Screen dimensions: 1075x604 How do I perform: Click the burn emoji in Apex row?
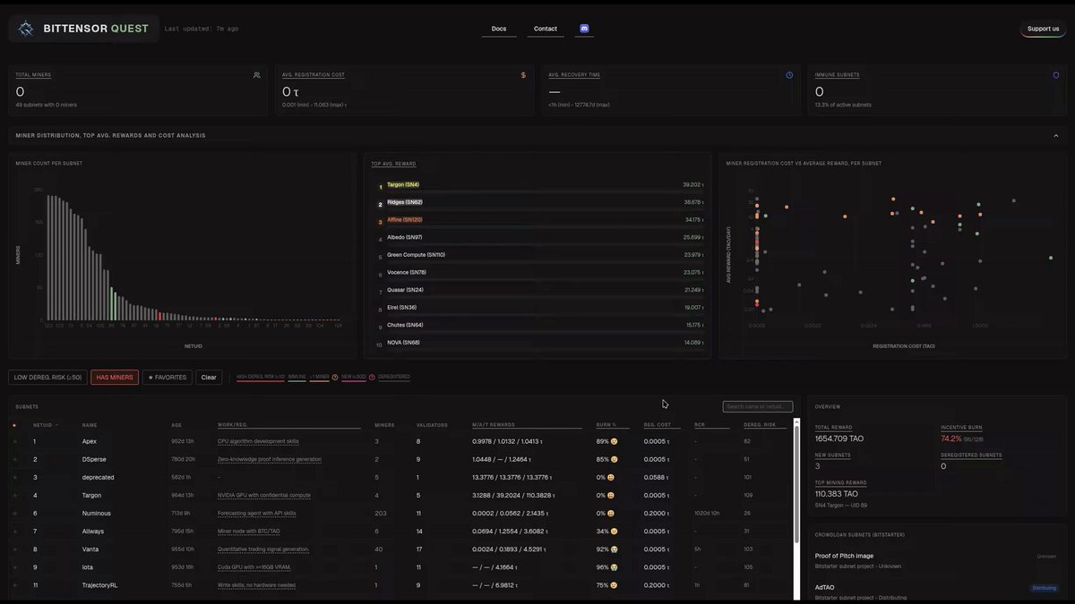tap(614, 441)
